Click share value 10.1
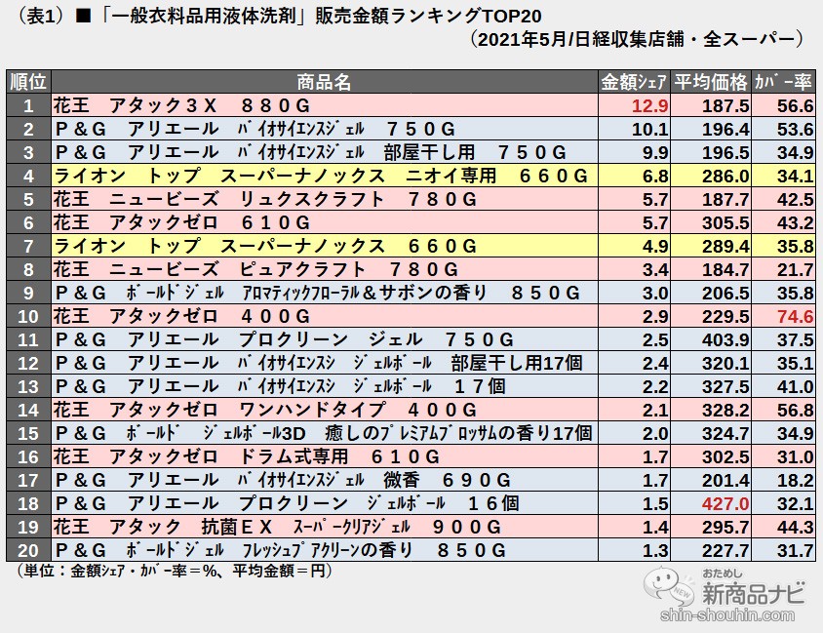This screenshot has height=633, width=823. 649,130
